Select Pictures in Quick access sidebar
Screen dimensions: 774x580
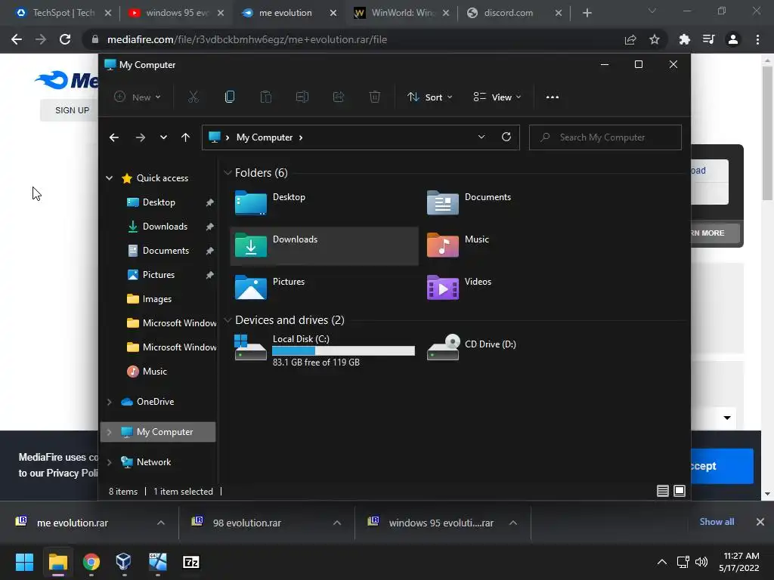point(160,275)
